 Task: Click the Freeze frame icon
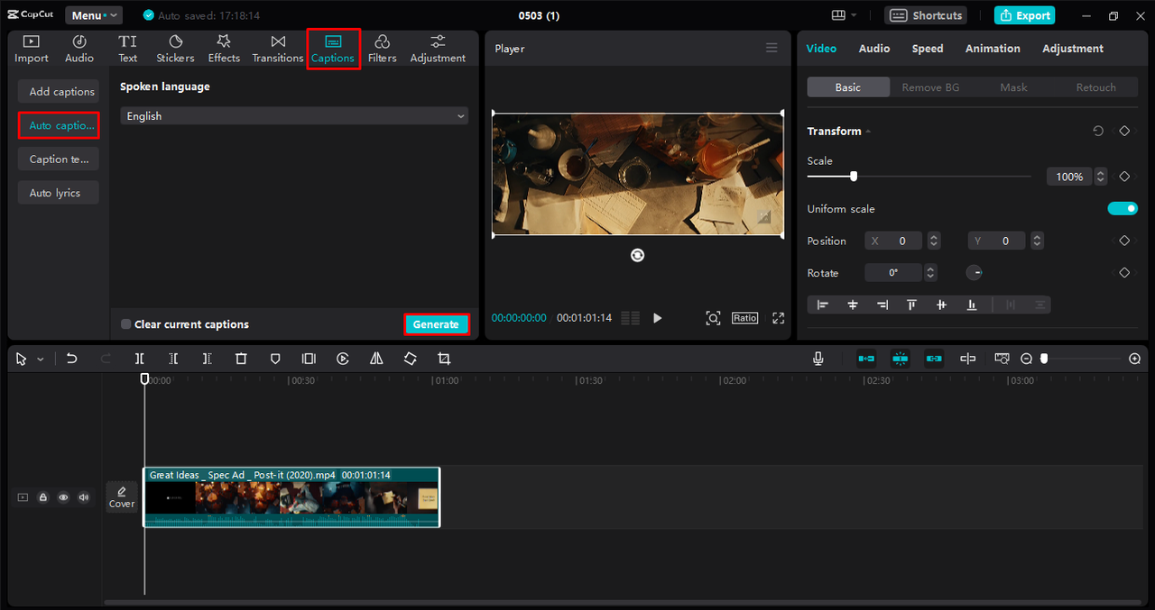[x=309, y=359]
